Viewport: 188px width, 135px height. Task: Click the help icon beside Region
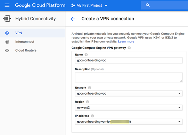[x=87, y=102]
